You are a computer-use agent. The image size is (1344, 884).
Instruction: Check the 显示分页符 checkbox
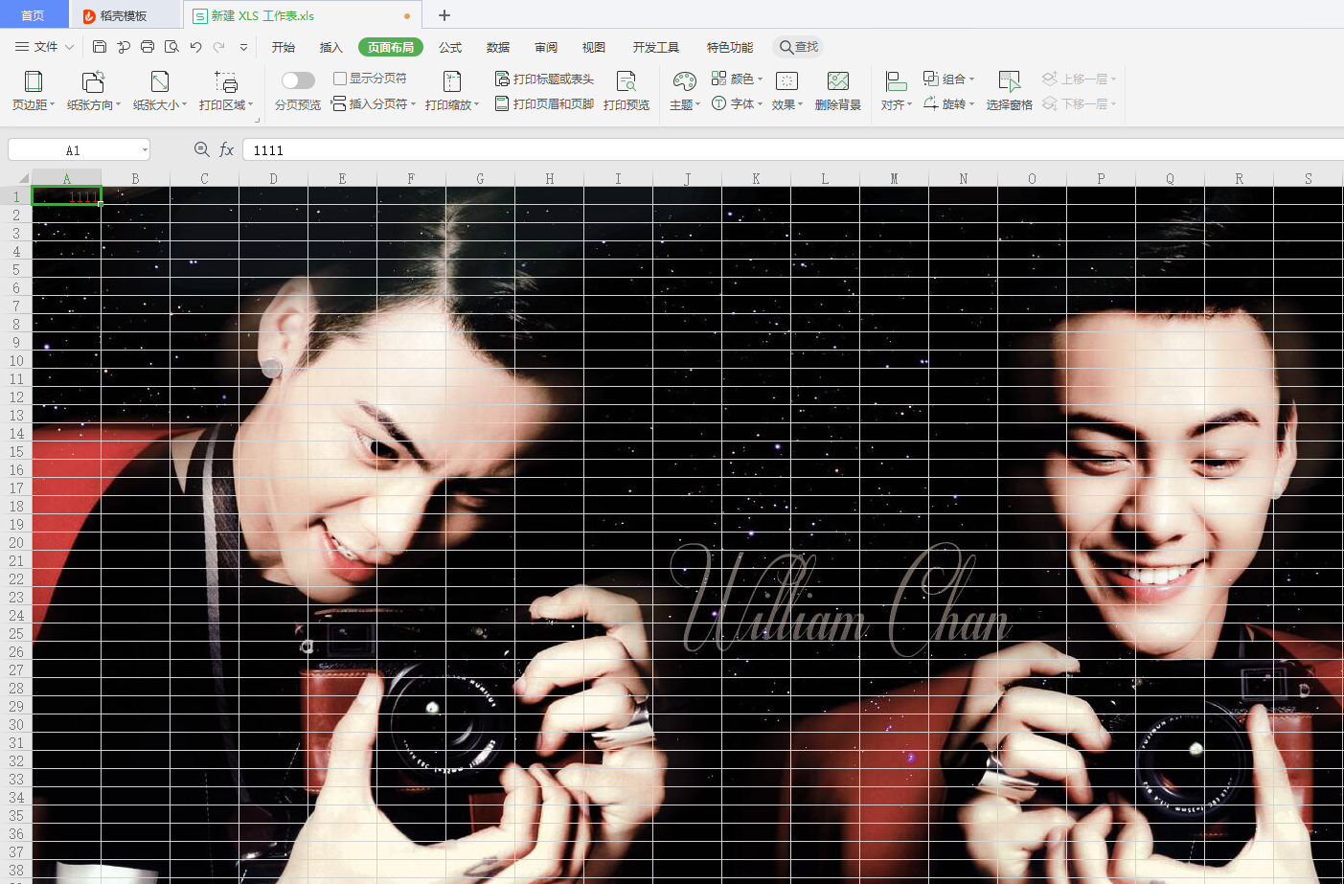point(340,79)
